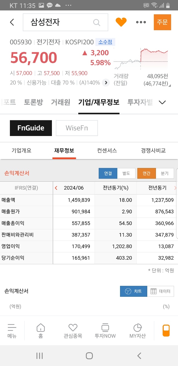This screenshot has width=178, height=366.
Task: Tap the orange 주문 button
Action: [x=162, y=22]
